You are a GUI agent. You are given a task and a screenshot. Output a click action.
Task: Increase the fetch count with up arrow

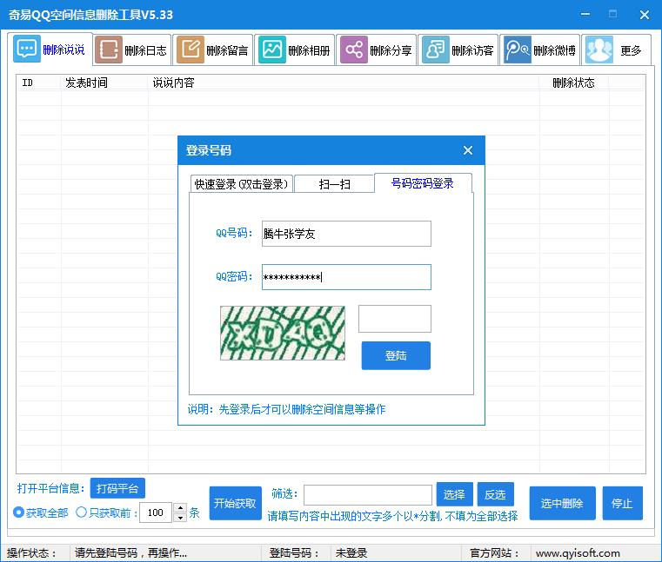point(180,508)
